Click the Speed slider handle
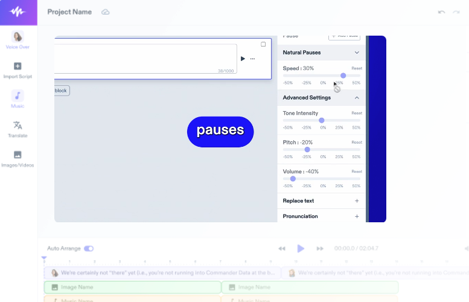469x302 pixels. point(343,75)
